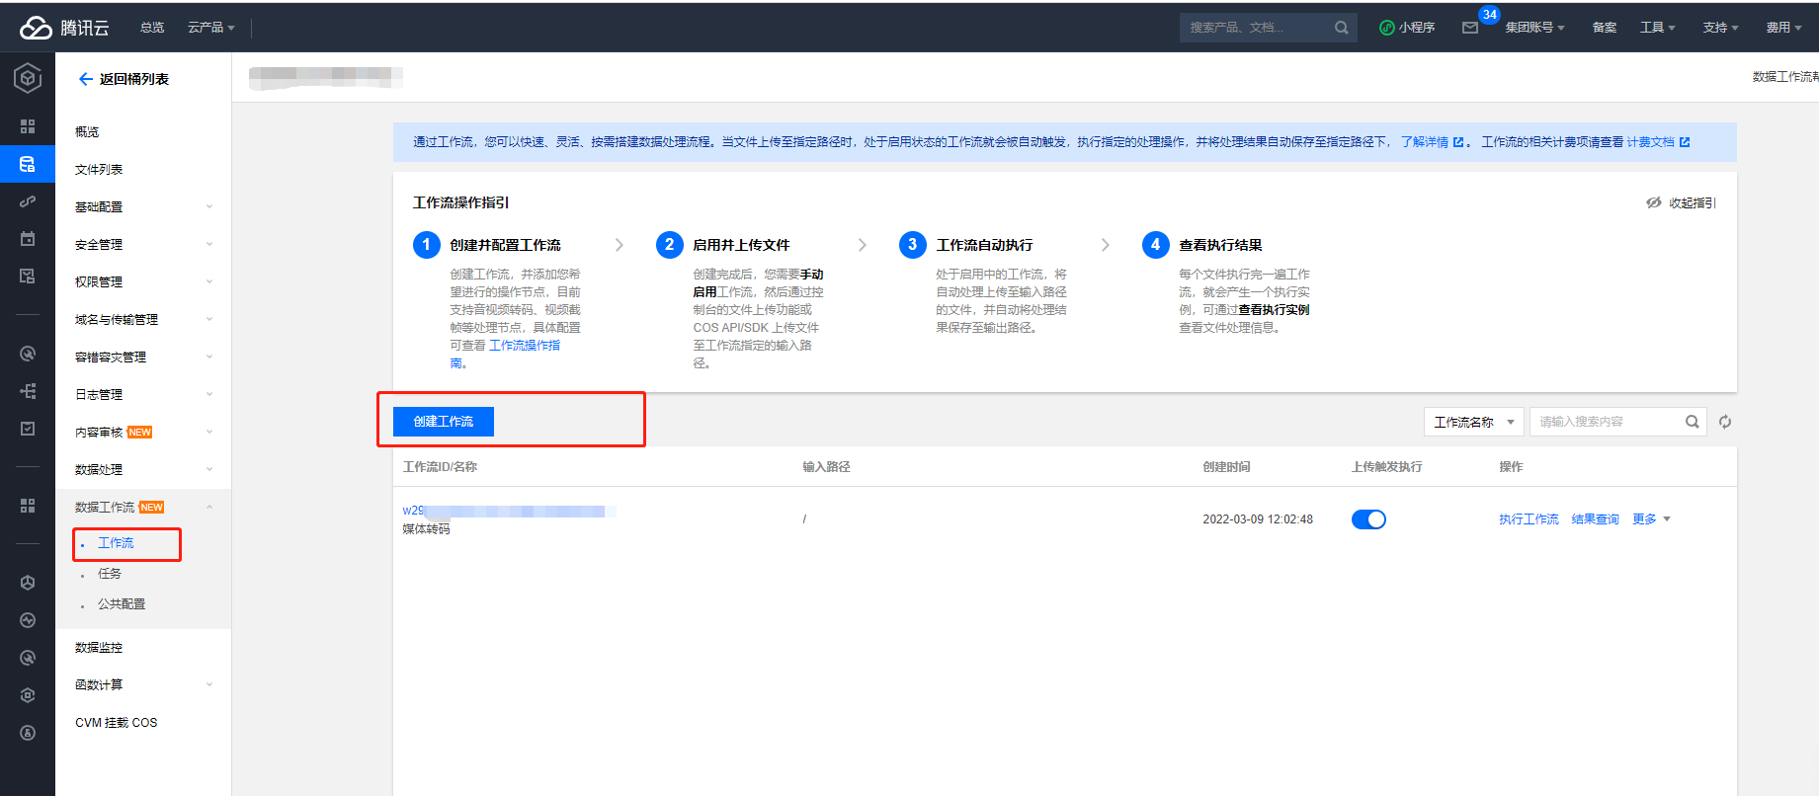The height and width of the screenshot is (796, 1819).
Task: Open the mail notifications icon
Action: 1470,28
